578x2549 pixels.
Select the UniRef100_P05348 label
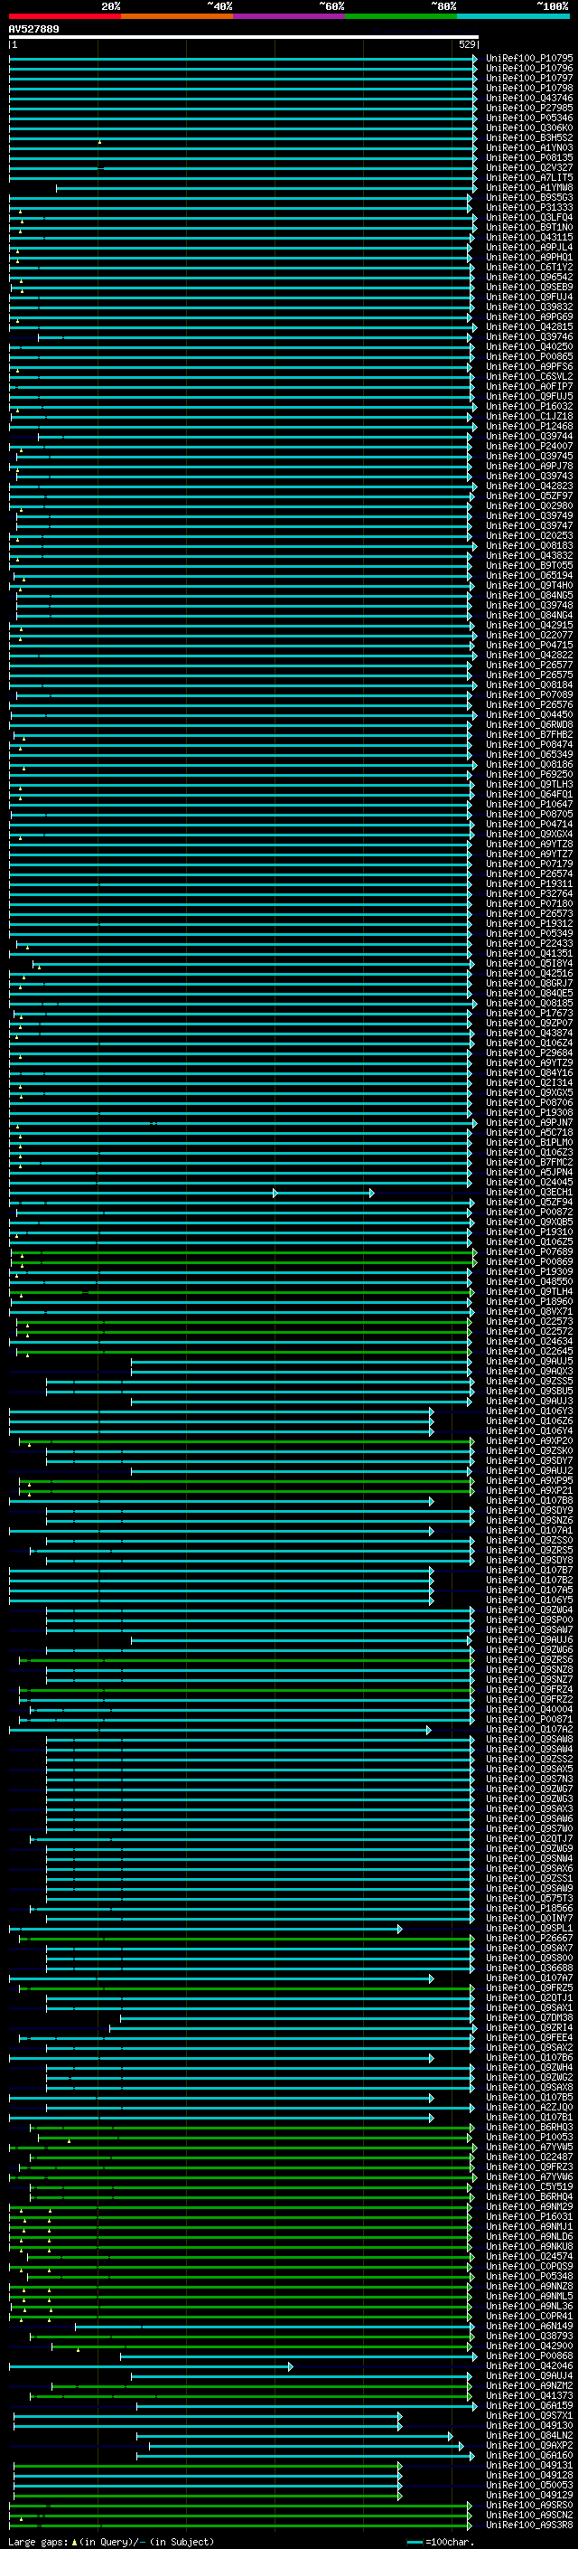click(x=529, y=2277)
